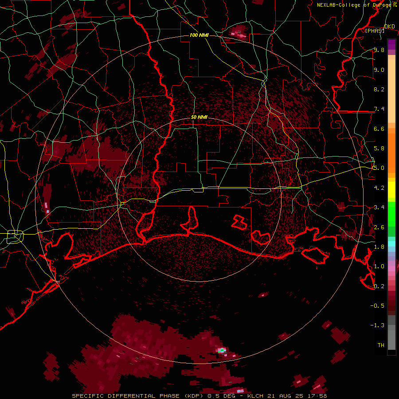Image resolution: width=399 pixels, height=399 pixels.
Task: Click the -1.3 scale label
Action: pos(377,325)
